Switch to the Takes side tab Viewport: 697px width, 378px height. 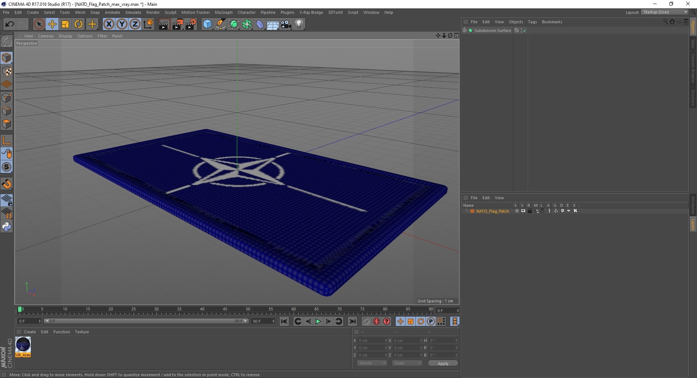pos(693,44)
